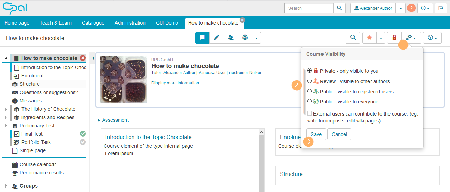
Task: Save the course visibility settings
Action: (316, 134)
